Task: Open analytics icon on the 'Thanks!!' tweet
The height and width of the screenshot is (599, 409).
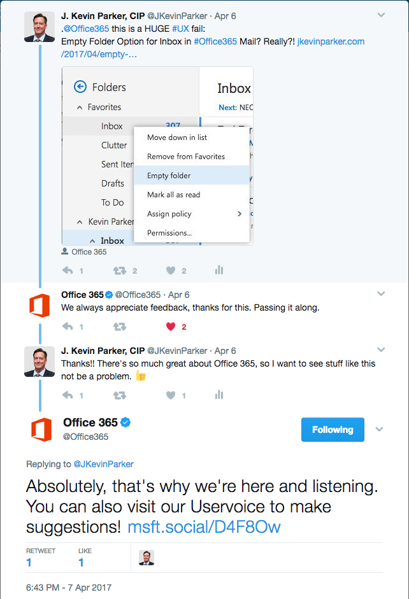Action: click(x=219, y=395)
